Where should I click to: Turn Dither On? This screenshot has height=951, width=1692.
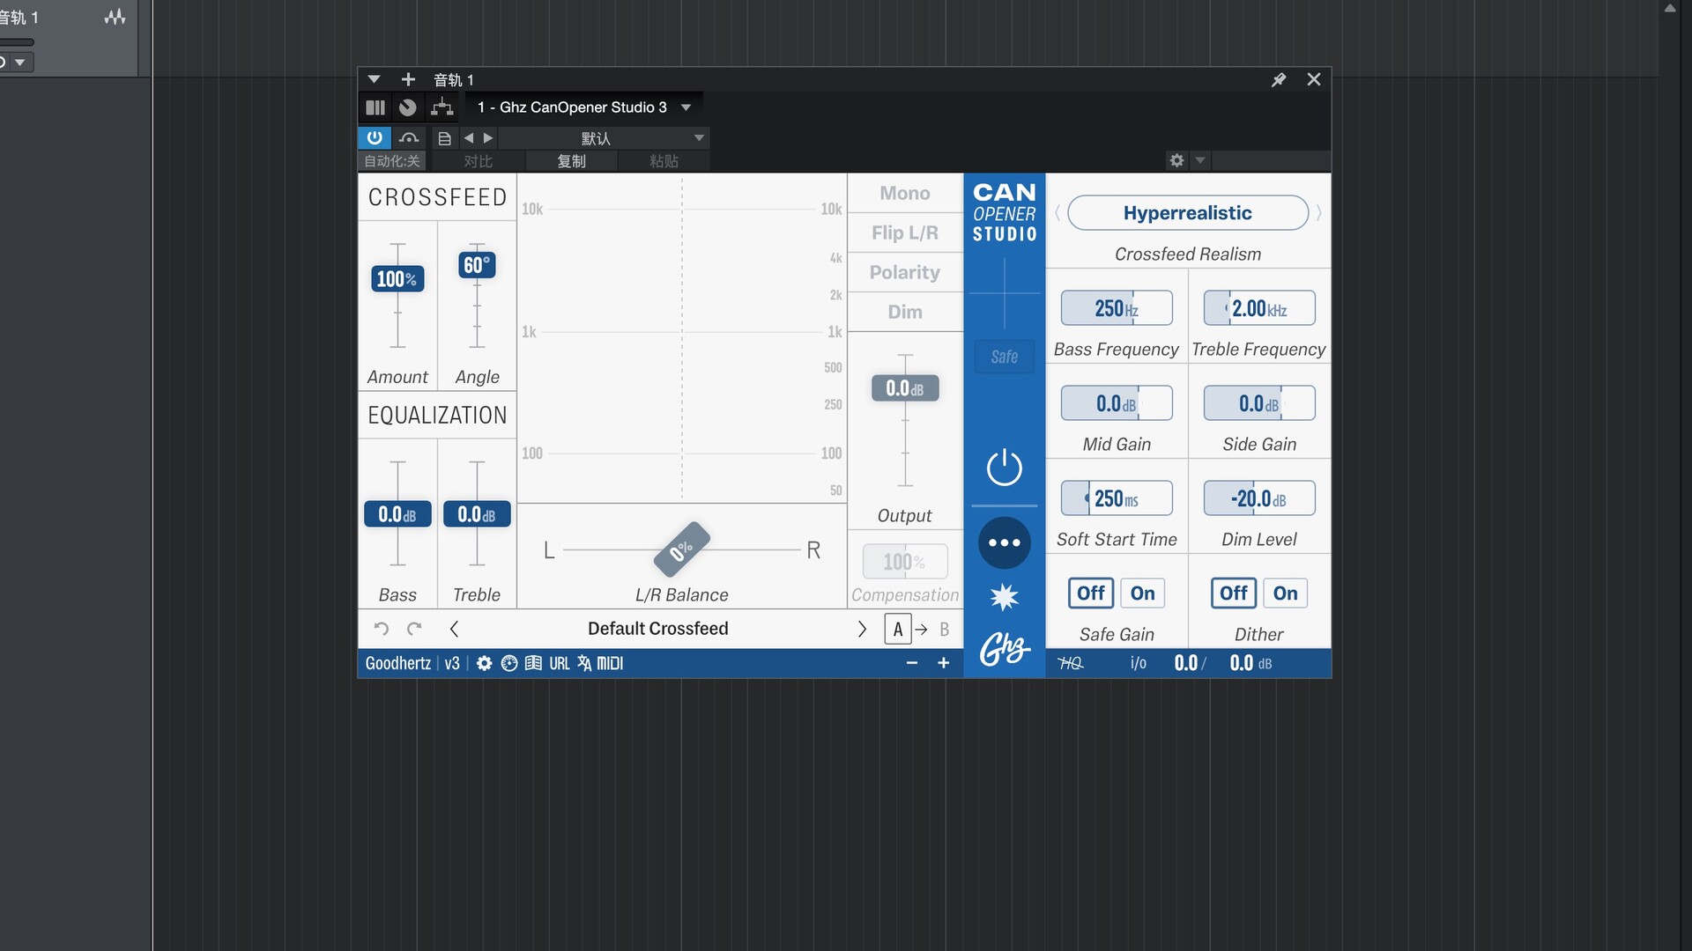tap(1285, 593)
